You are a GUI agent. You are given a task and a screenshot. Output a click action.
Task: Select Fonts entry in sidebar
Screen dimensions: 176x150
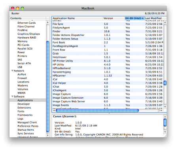point(21,111)
